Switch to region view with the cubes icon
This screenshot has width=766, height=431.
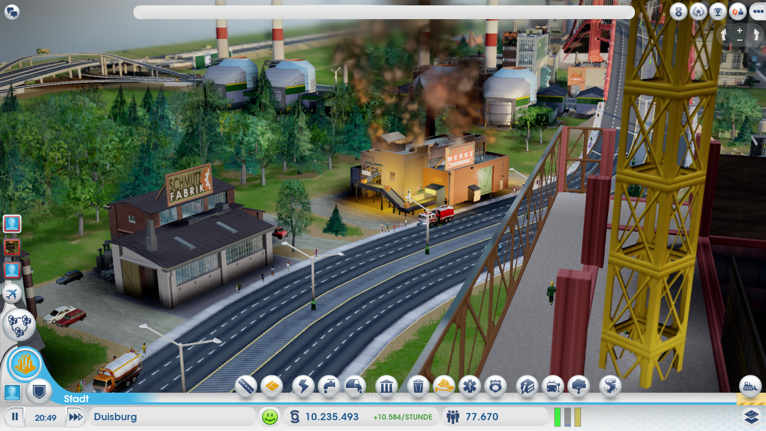click(19, 324)
